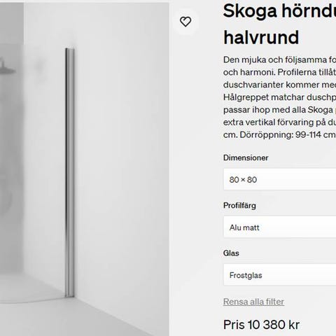
Task: Click the Dörröppning: 99-114 cm description line
Action: pos(279,134)
